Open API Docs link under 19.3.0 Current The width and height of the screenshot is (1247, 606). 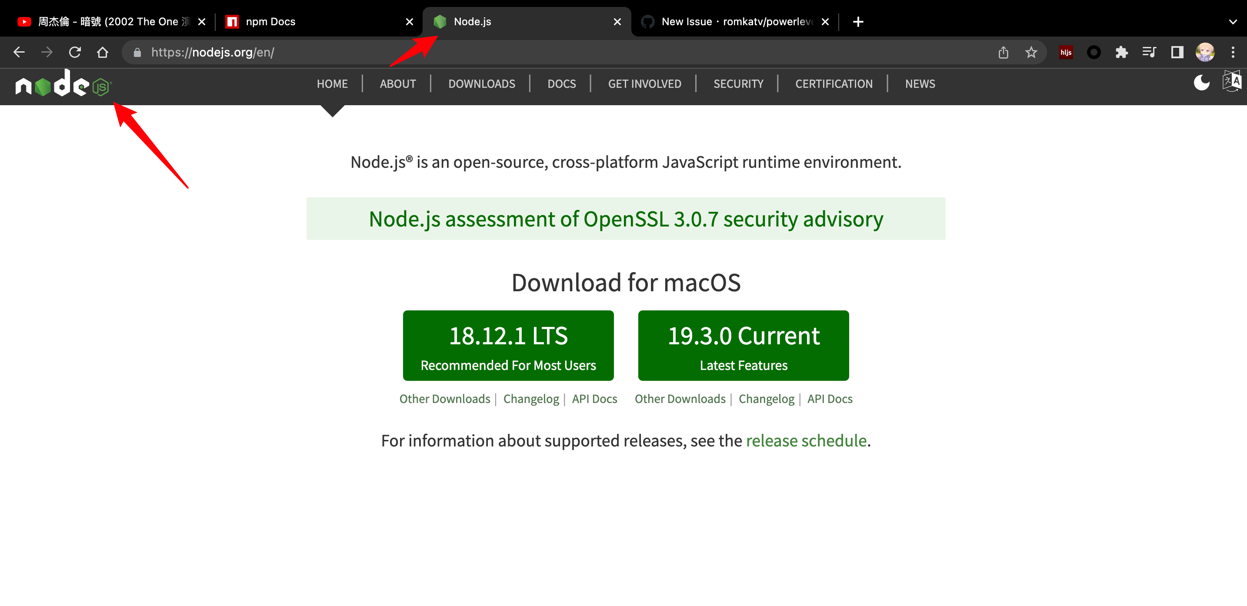click(830, 399)
